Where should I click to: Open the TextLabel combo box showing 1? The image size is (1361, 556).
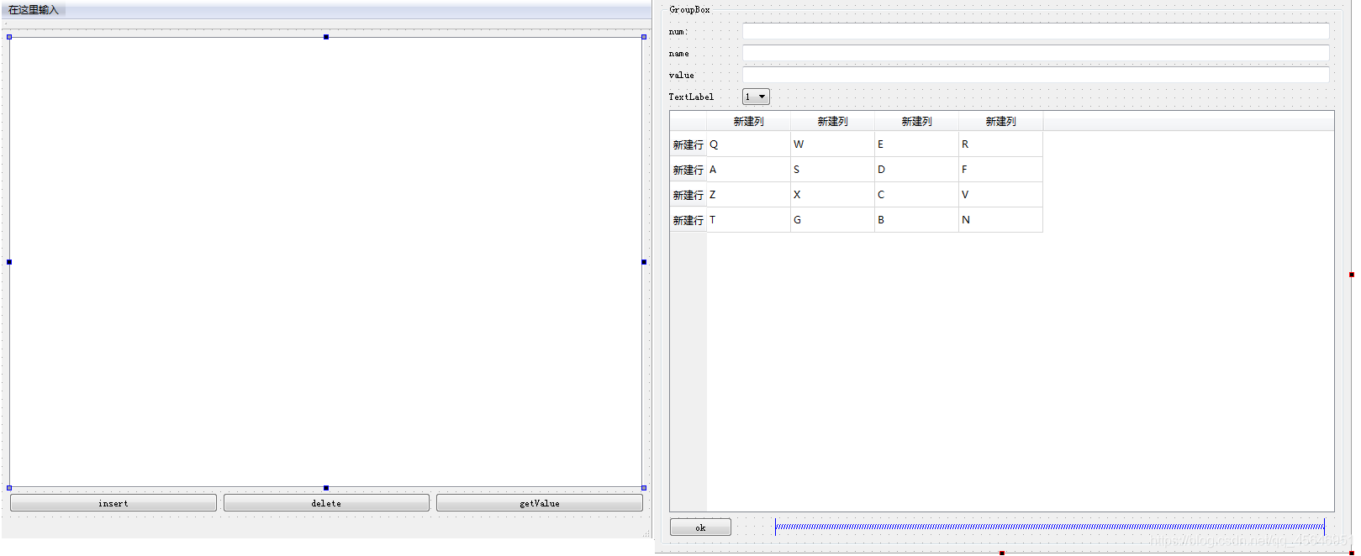pos(756,97)
